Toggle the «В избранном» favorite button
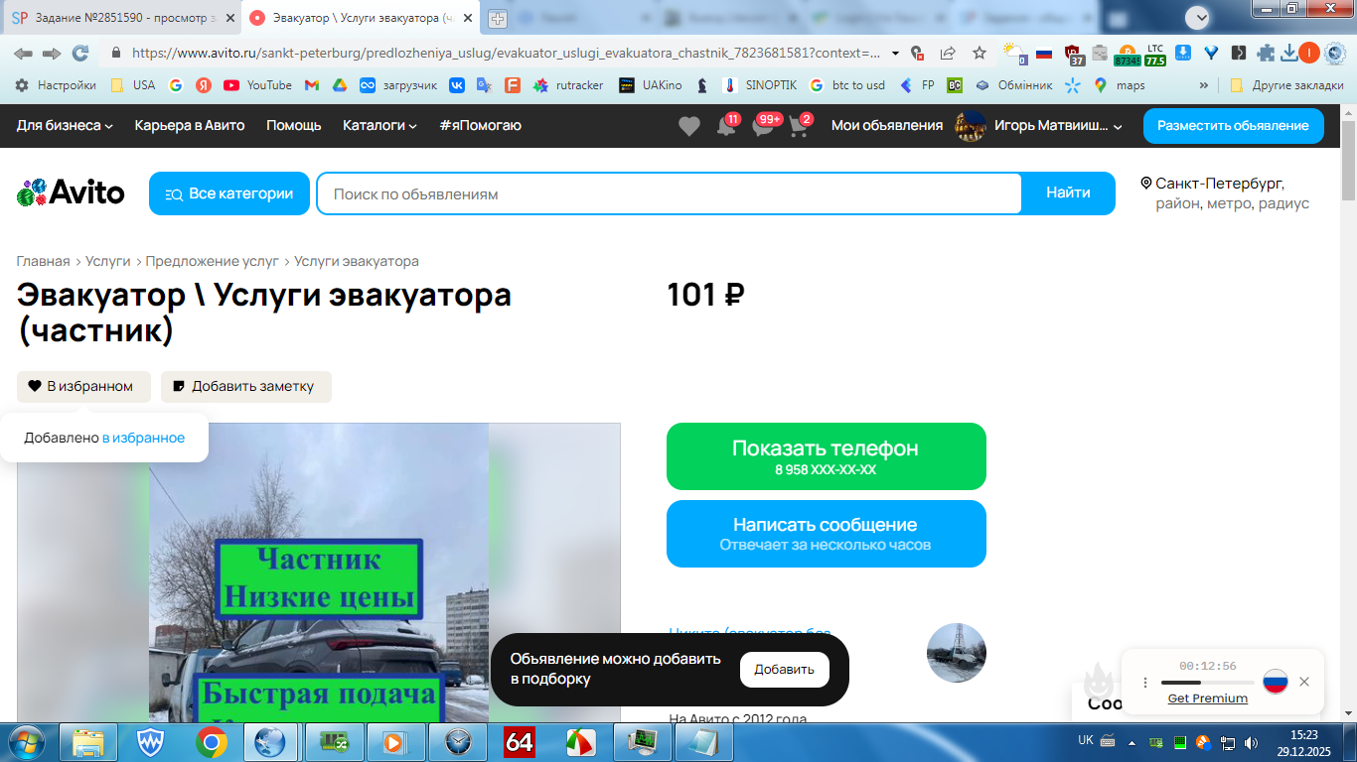Viewport: 1357px width, 762px height. click(x=83, y=387)
